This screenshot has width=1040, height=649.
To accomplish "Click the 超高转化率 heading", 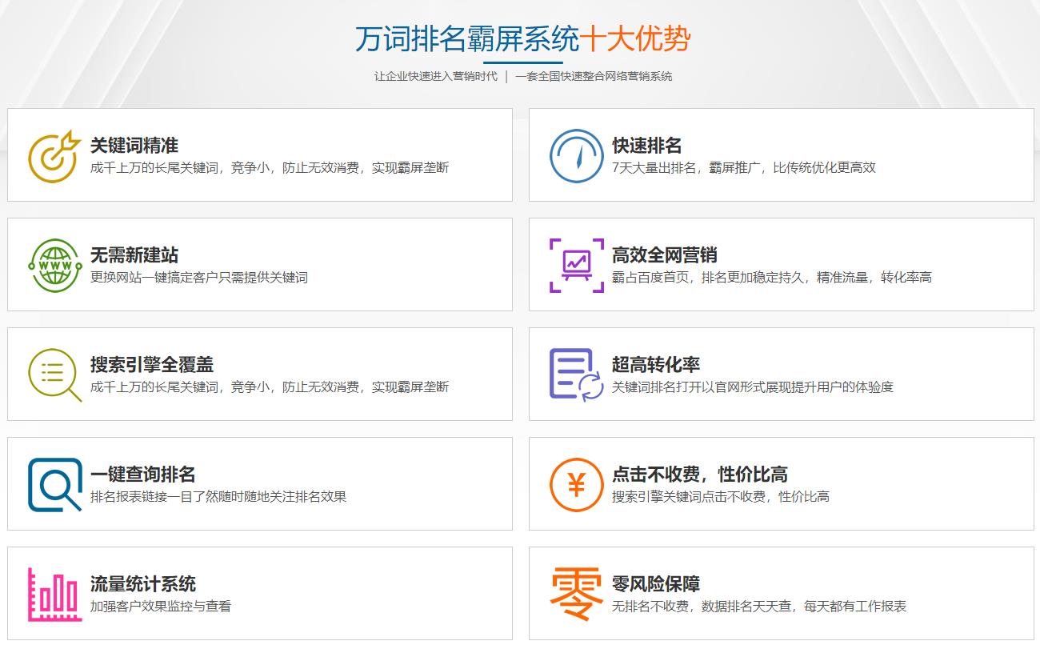I will coord(655,365).
